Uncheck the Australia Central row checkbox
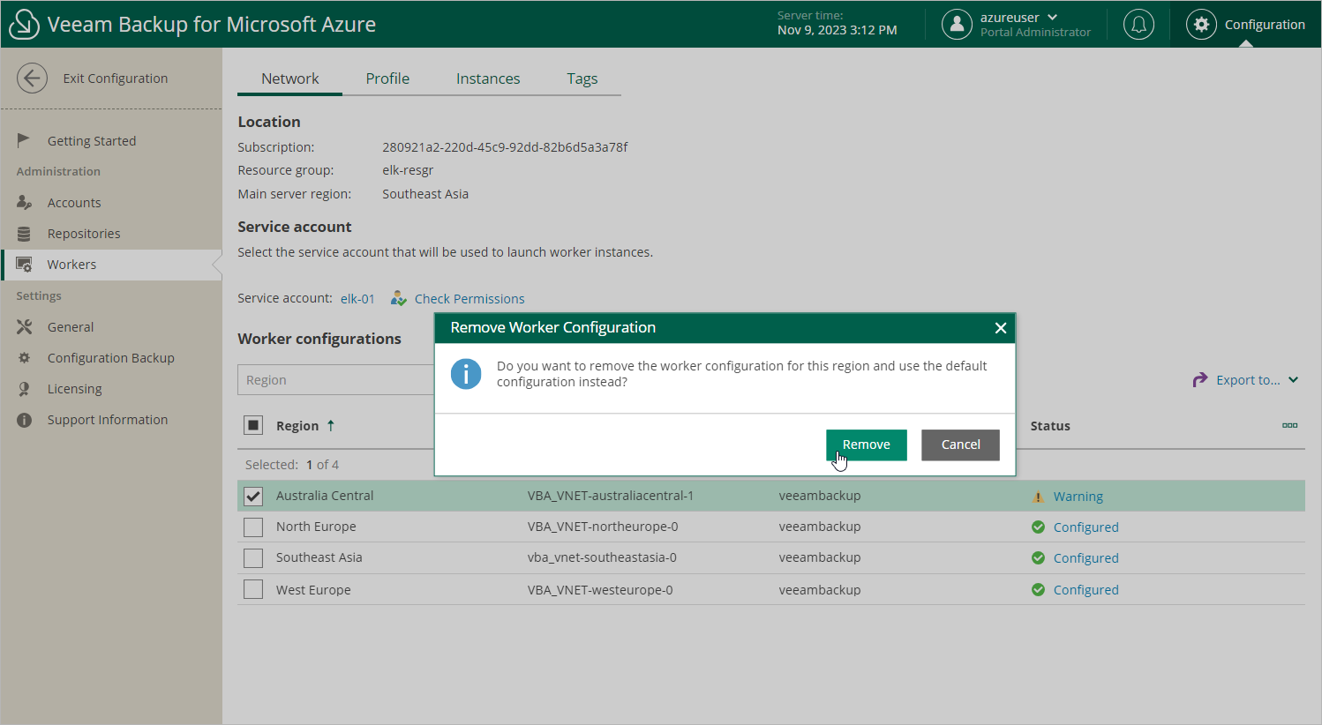Image resolution: width=1322 pixels, height=725 pixels. [x=253, y=496]
